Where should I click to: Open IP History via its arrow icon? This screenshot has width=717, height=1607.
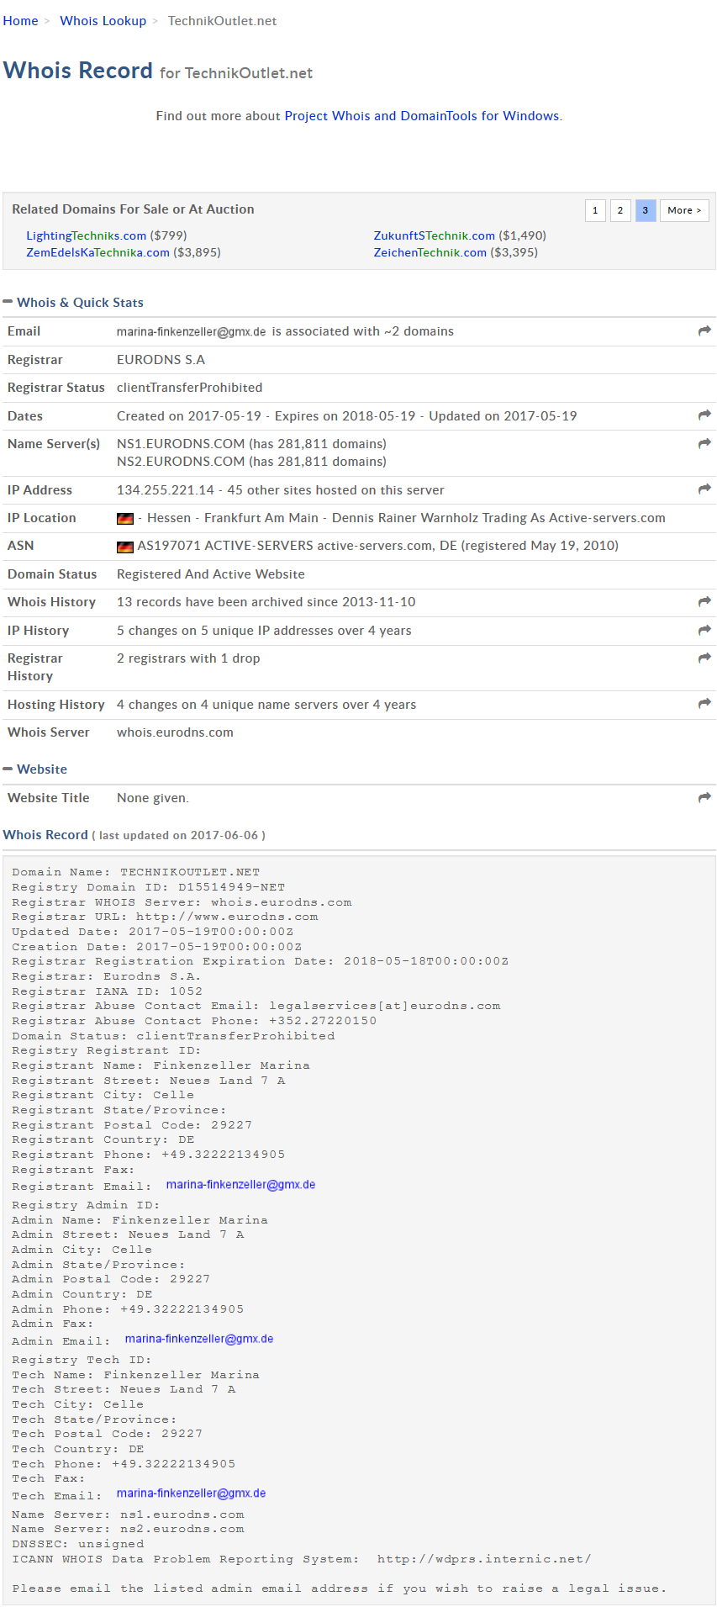tap(704, 631)
